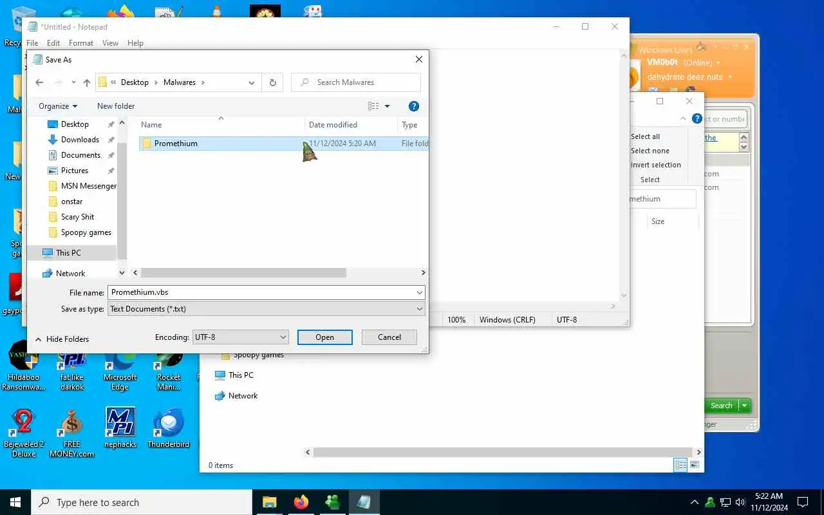
Task: Open Notepad View menu
Action: click(111, 43)
